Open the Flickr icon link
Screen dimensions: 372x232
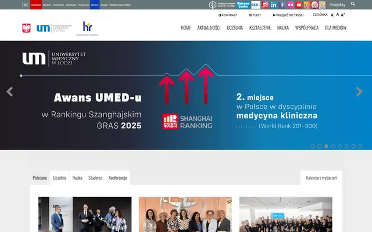(x=291, y=5)
